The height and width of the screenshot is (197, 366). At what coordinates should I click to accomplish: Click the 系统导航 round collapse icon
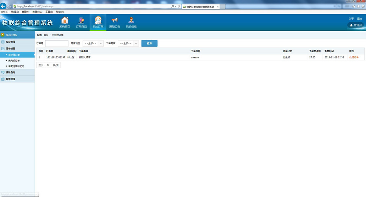pyautogui.click(x=2, y=34)
